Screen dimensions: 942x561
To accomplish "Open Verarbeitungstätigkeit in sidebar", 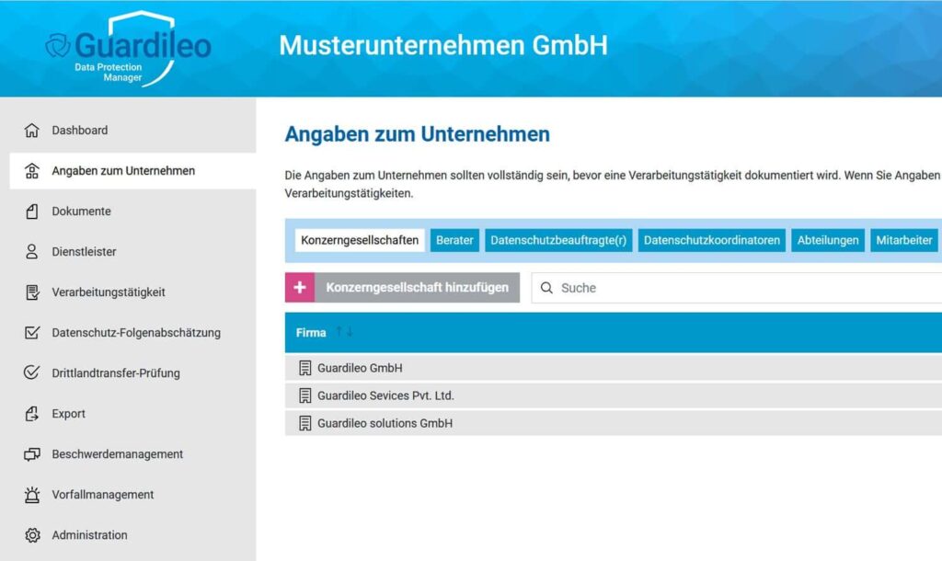I will 109,292.
